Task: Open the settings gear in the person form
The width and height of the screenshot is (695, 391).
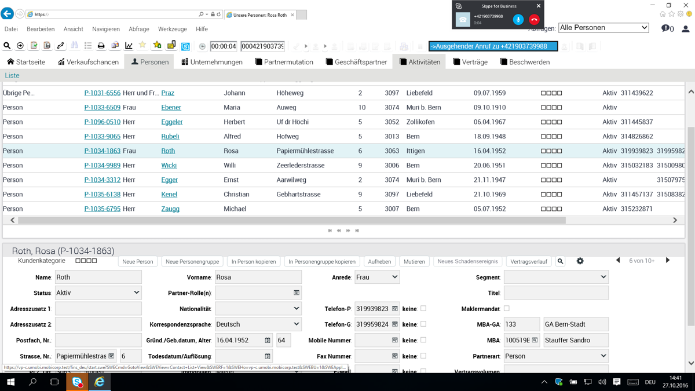Action: pyautogui.click(x=580, y=261)
